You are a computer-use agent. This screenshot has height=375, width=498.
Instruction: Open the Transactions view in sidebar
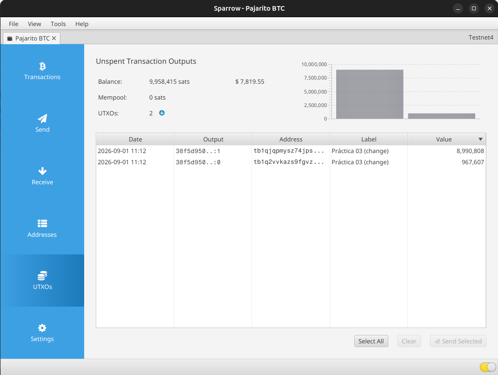coord(42,71)
